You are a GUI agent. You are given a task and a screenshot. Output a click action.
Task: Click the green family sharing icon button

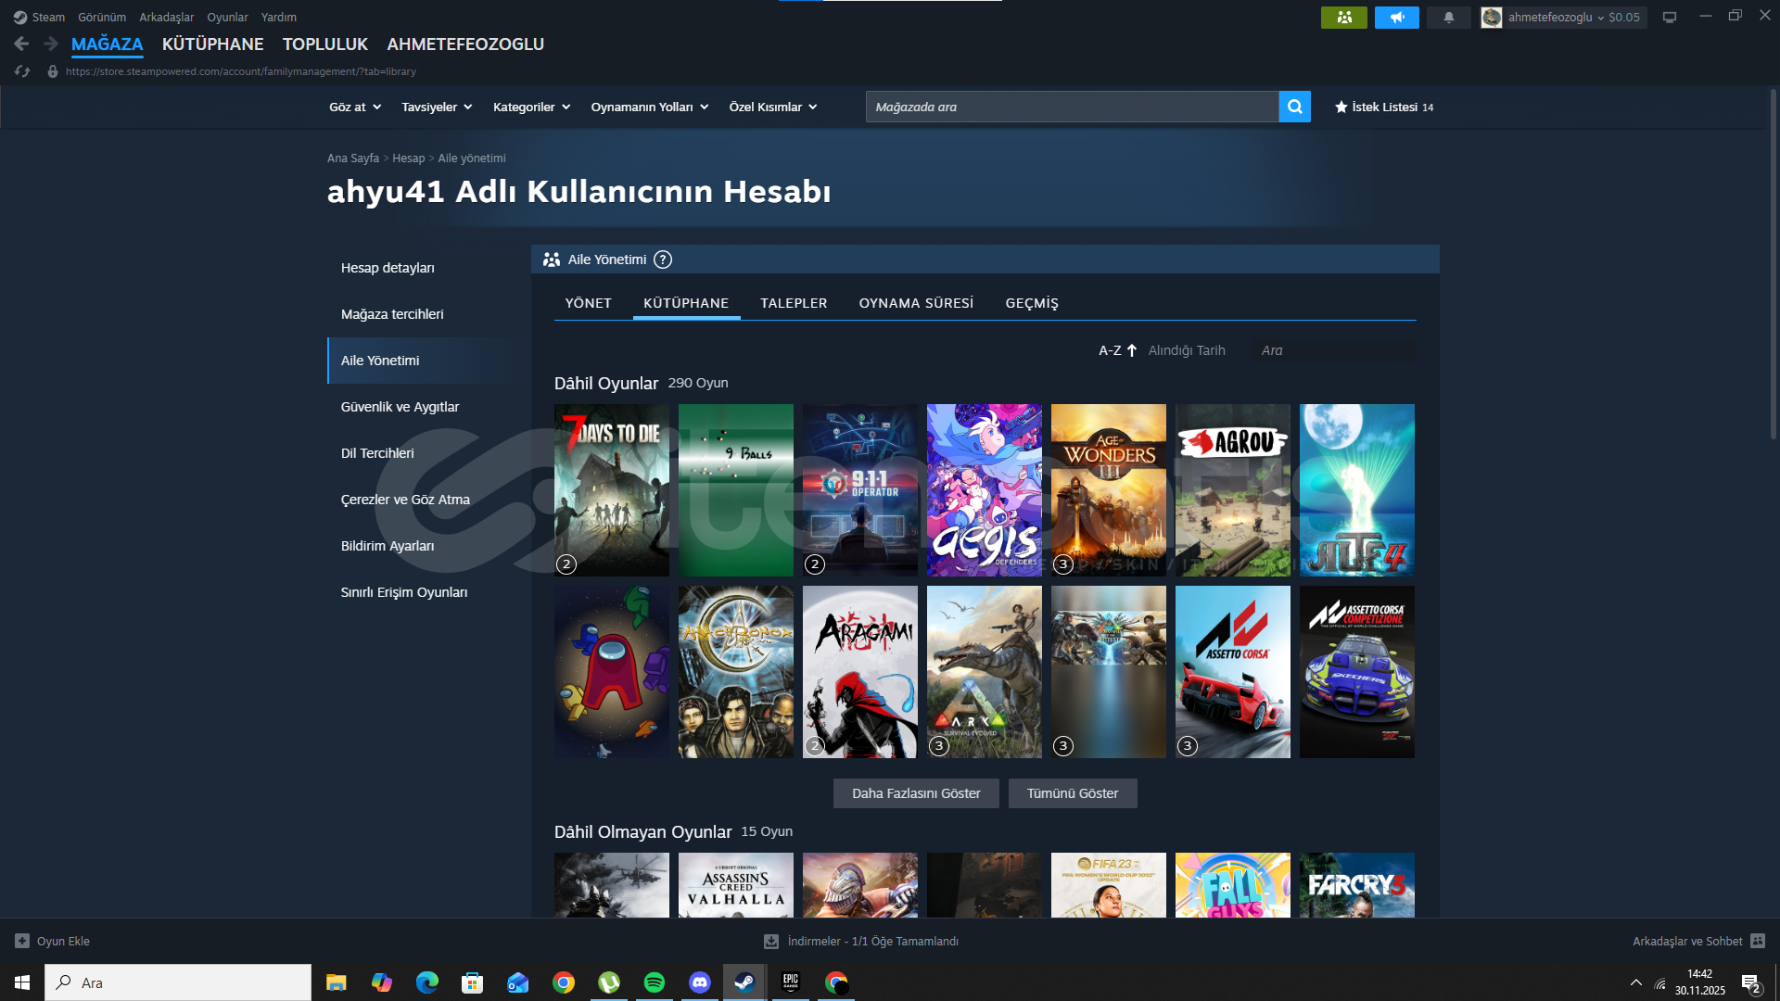click(1343, 17)
